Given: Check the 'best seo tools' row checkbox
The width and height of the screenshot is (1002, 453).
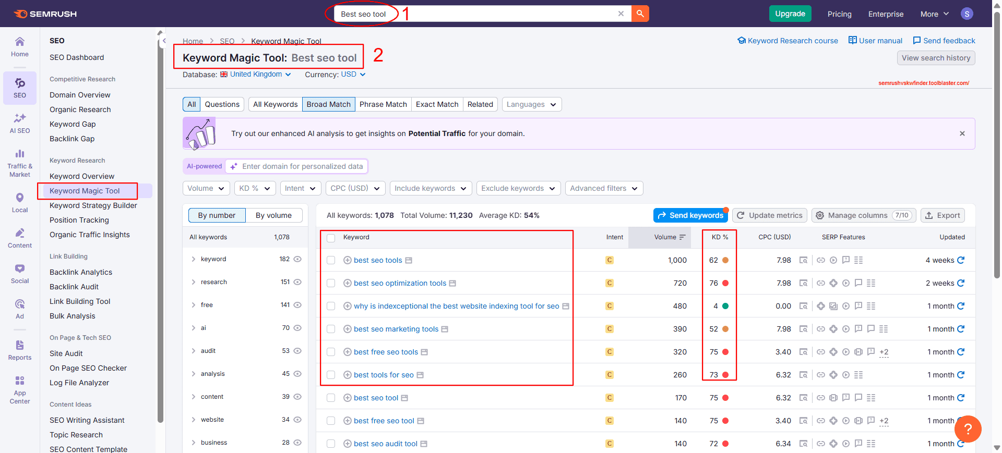Looking at the screenshot, I should (331, 260).
